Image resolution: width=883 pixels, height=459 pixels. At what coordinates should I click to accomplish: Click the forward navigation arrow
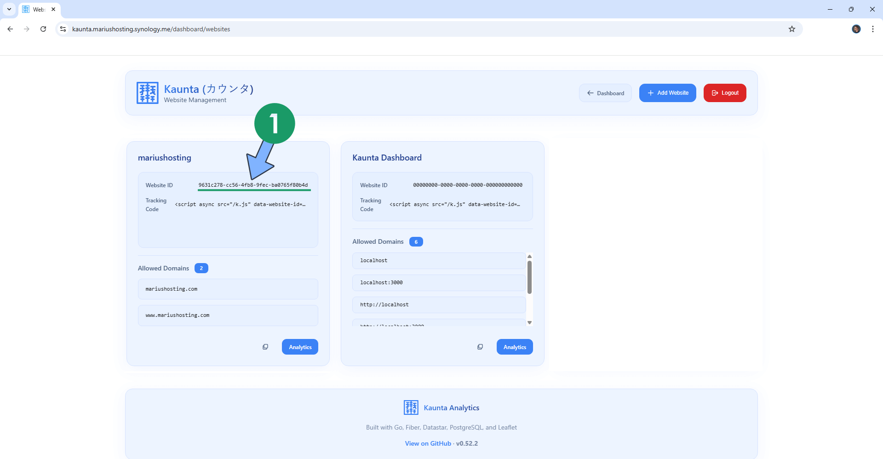[26, 29]
